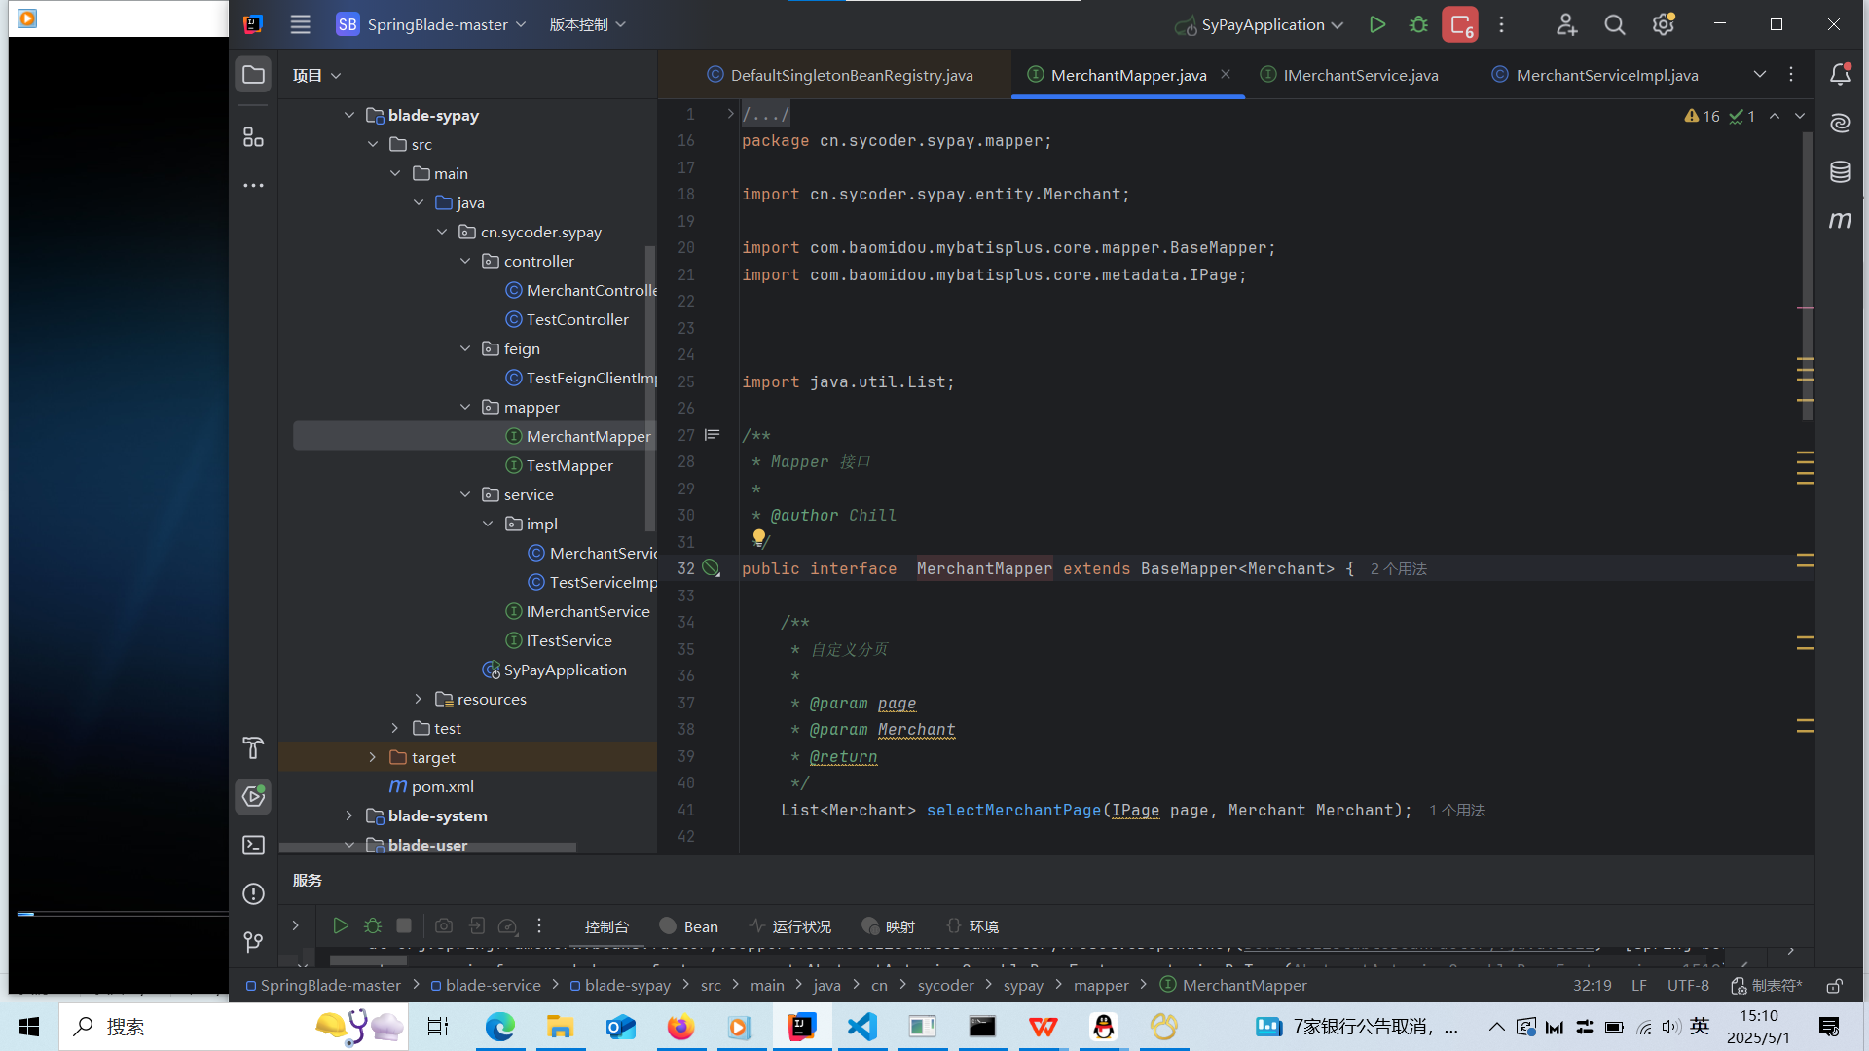Image resolution: width=1869 pixels, height=1051 pixels.
Task: Collapse the feign package
Action: pos(465,348)
